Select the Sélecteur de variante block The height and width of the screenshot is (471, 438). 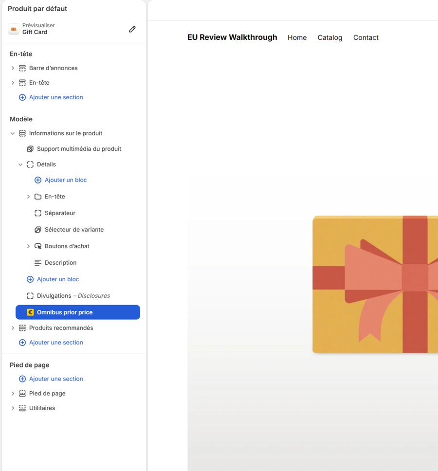[74, 230]
